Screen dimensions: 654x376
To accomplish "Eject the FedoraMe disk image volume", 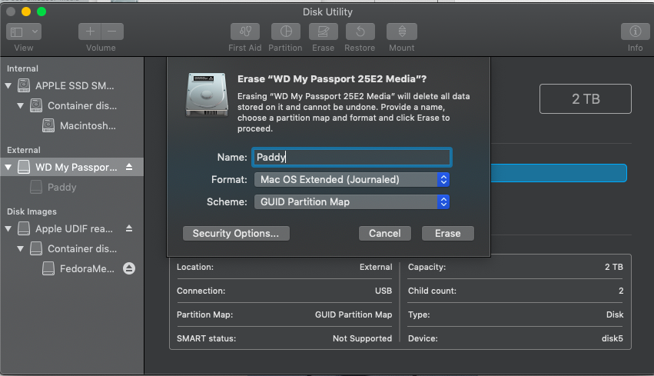I will (x=129, y=268).
